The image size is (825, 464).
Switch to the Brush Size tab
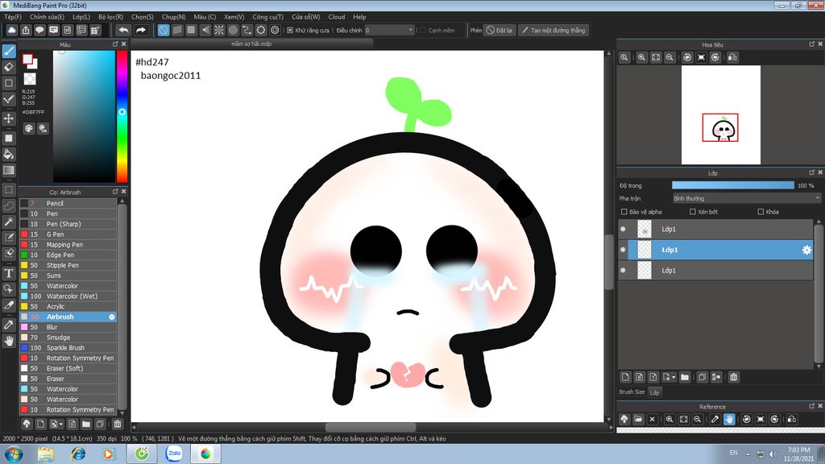(632, 392)
